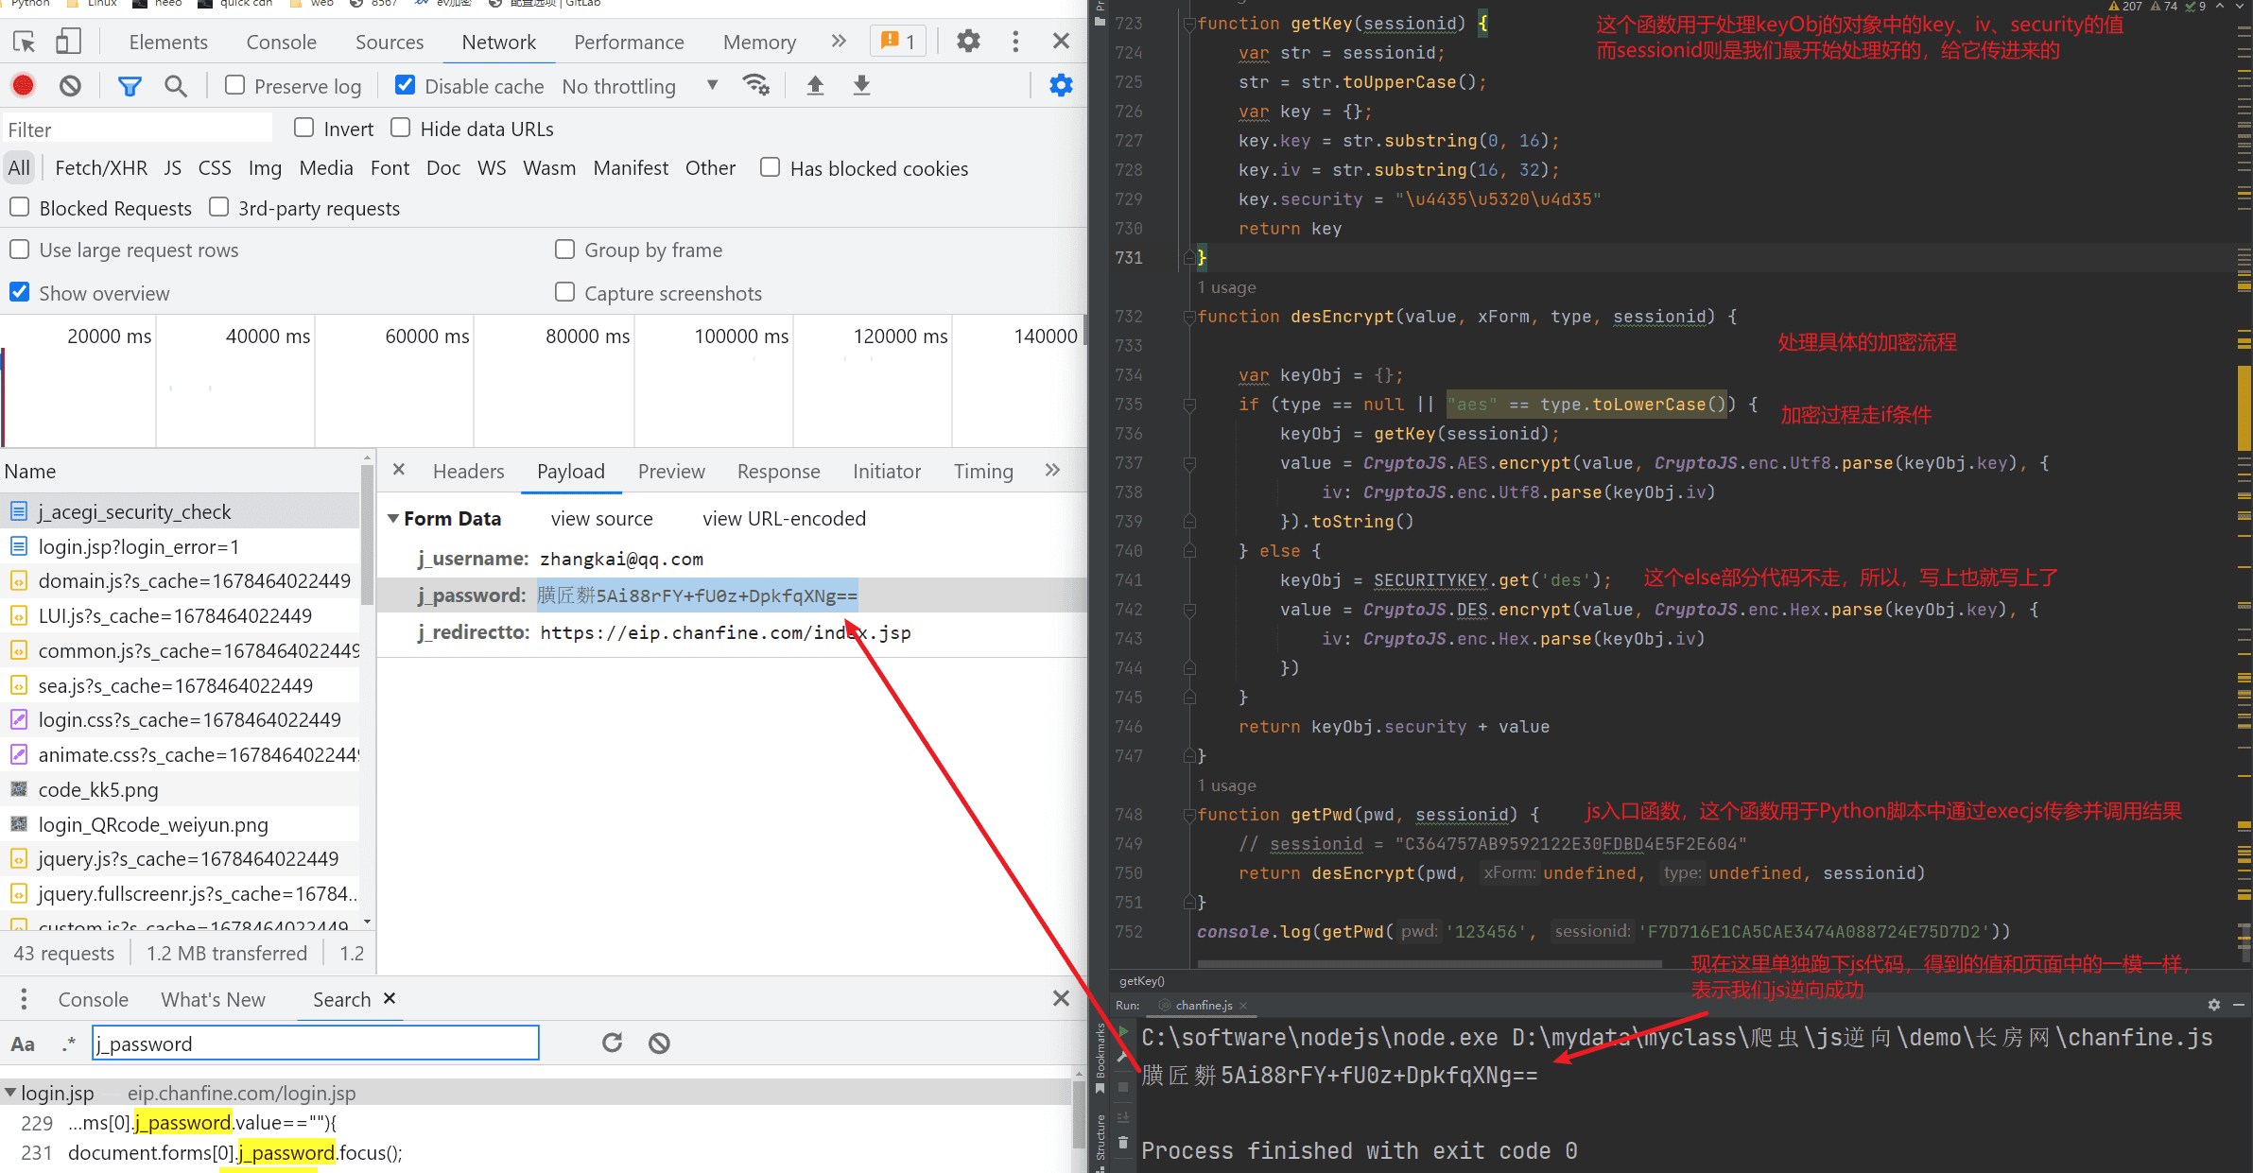Open network search magnifier icon
The height and width of the screenshot is (1173, 2253).
[x=175, y=86]
